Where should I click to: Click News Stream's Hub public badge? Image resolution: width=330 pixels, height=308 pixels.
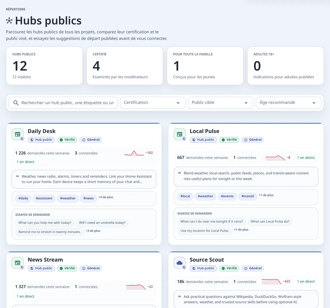(x=41, y=268)
